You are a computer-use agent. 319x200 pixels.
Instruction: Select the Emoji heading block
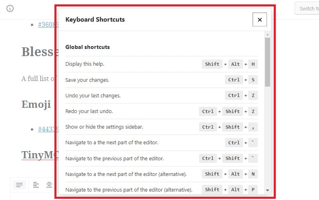[x=36, y=104]
